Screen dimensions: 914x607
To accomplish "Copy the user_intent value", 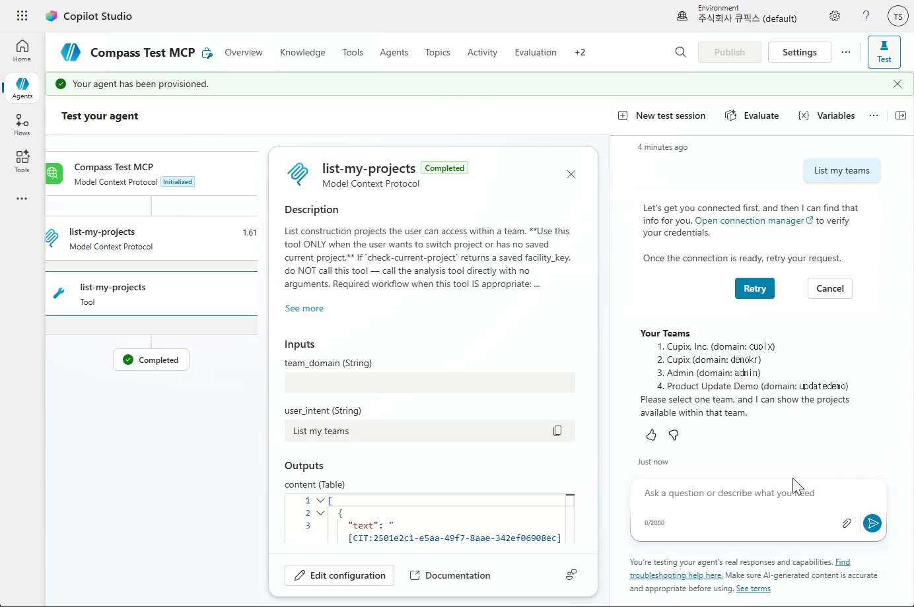I will (557, 431).
